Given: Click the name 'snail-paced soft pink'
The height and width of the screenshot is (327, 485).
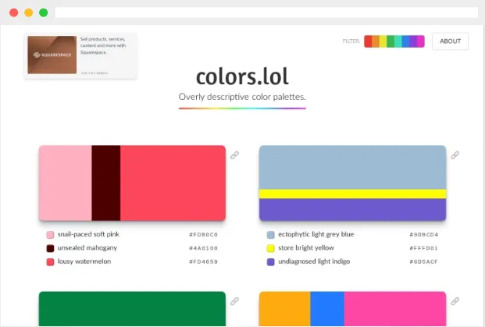Looking at the screenshot, I should [88, 234].
